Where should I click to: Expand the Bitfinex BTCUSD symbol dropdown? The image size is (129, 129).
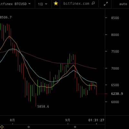(x=15, y=4)
